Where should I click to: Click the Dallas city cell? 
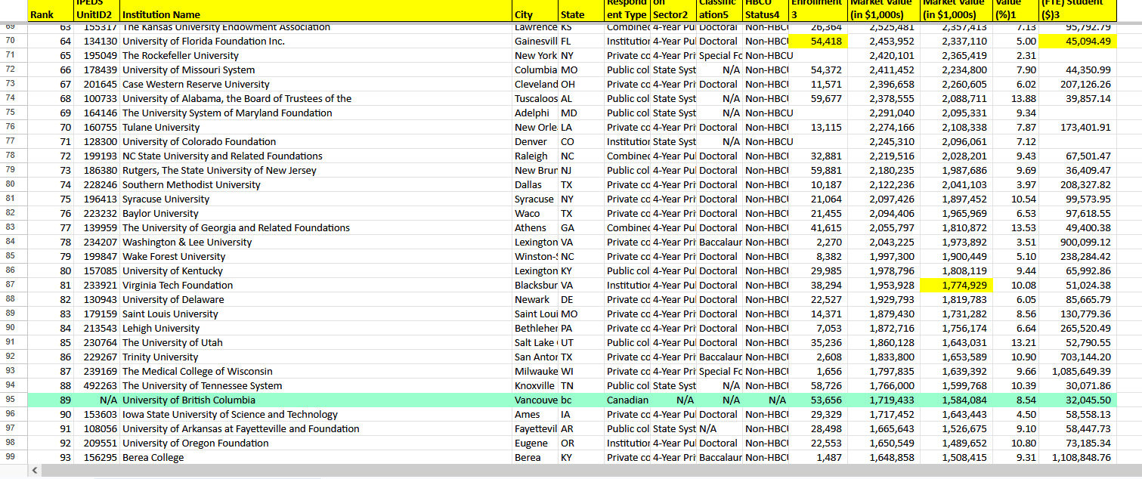pos(535,184)
